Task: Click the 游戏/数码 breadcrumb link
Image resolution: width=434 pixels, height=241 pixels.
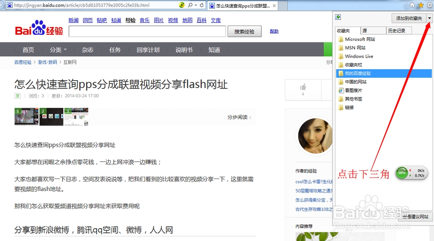Action: tap(47, 62)
